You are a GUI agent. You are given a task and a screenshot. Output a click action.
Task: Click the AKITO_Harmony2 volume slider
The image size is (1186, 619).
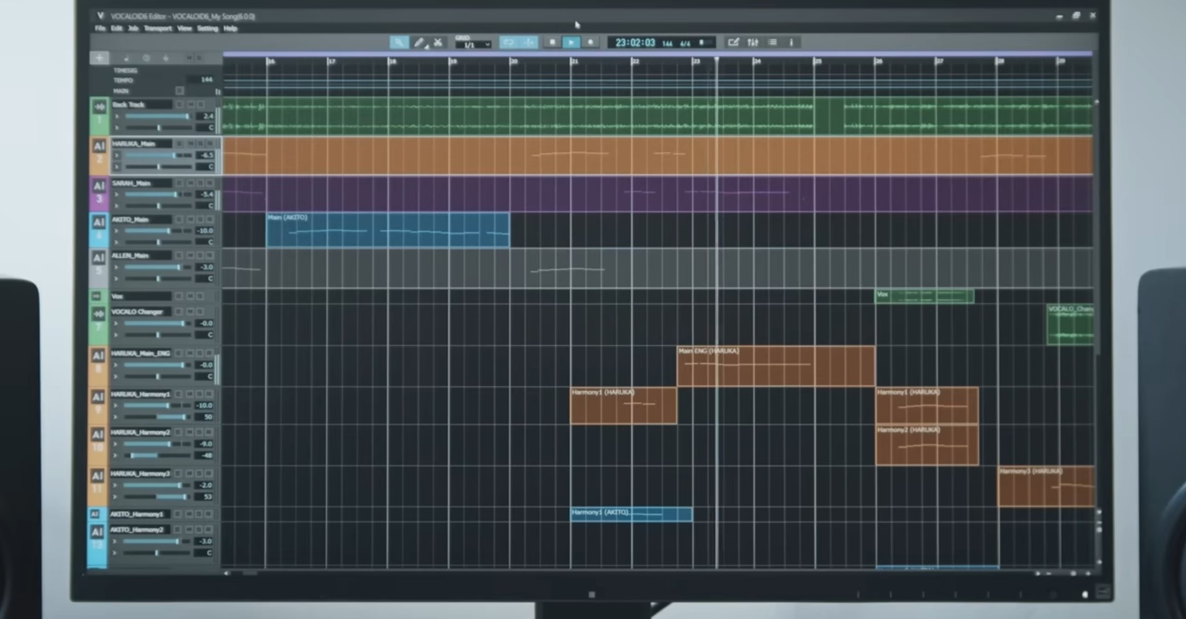pos(156,541)
